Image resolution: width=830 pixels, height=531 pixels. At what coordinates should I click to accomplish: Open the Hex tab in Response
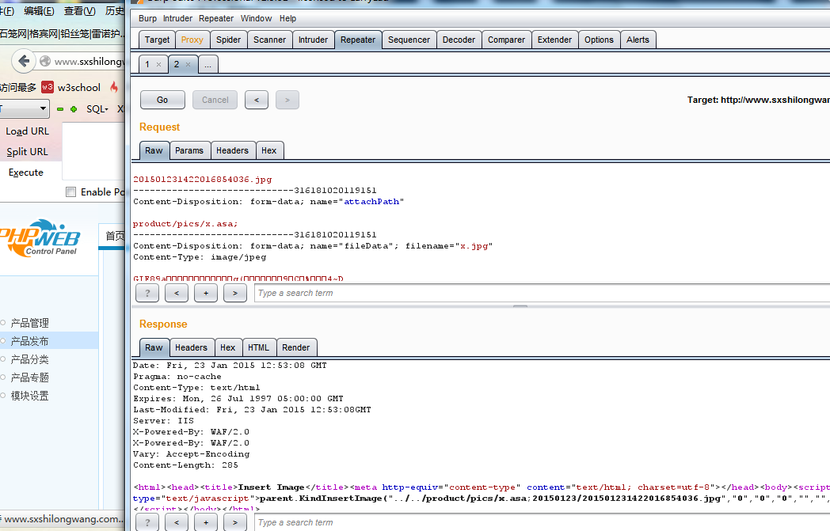click(x=228, y=347)
